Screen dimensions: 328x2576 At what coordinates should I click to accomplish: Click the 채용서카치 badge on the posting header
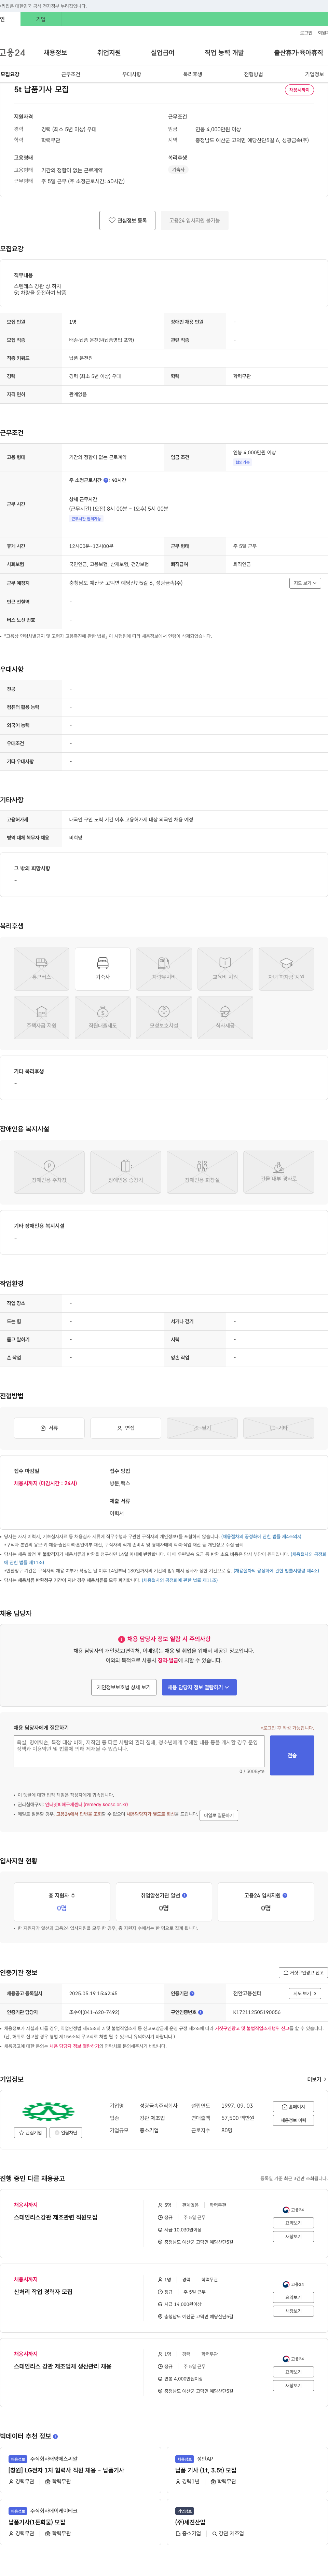click(299, 90)
